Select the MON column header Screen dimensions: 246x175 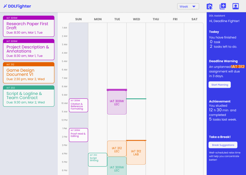click(98, 19)
